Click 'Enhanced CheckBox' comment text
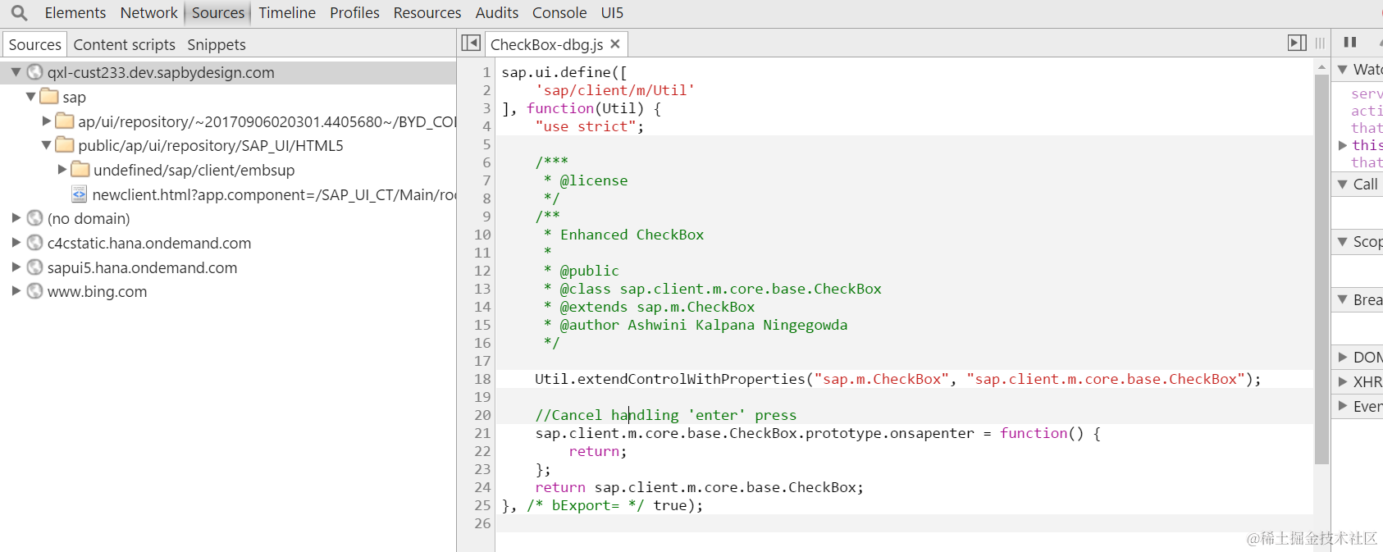The image size is (1383, 552). tap(632, 235)
